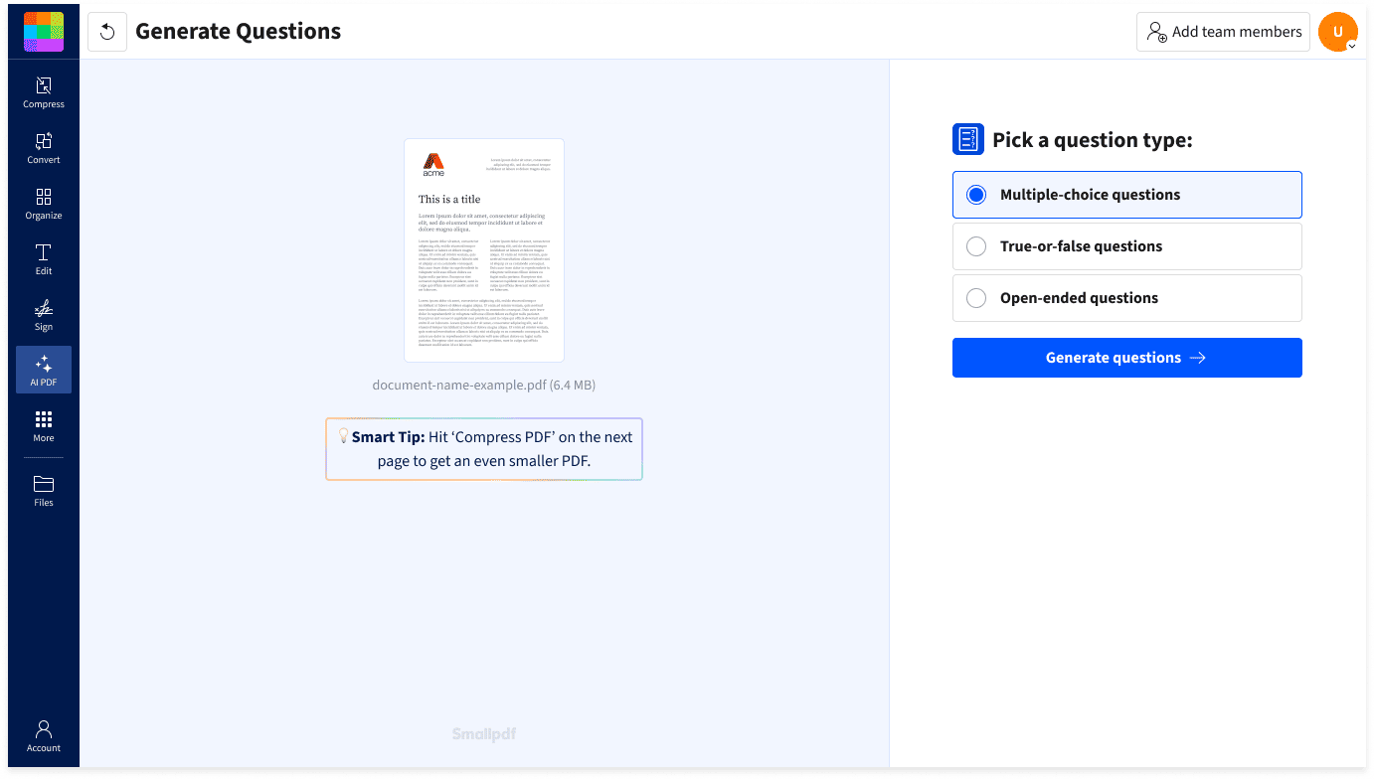Open the Compress tool in sidebar
This screenshot has height=779, width=1374.
click(x=44, y=92)
